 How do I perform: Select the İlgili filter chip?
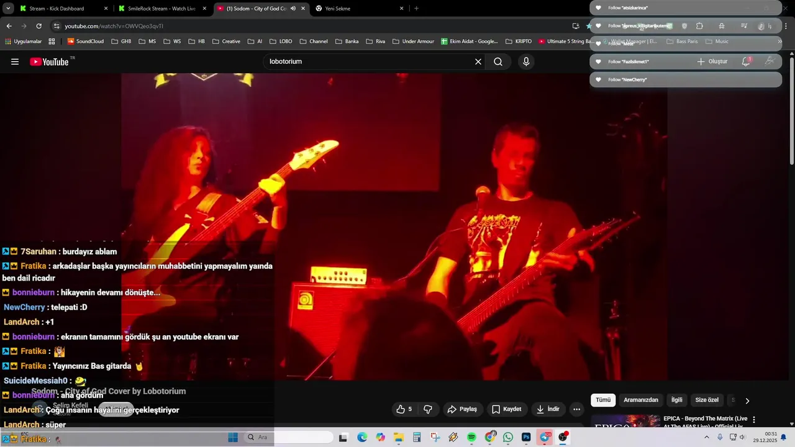(676, 400)
